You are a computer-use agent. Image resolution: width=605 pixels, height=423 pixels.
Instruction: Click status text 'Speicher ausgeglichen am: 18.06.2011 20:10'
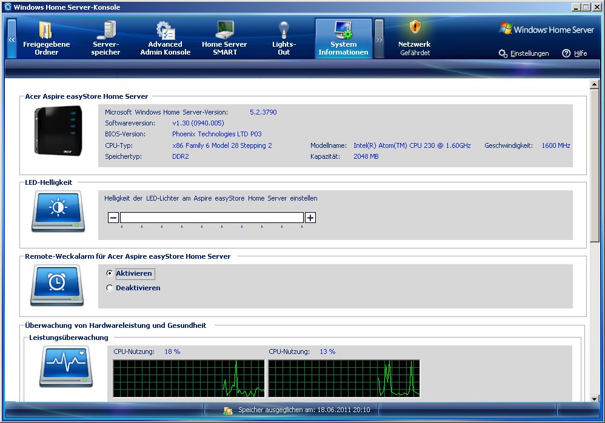point(304,410)
